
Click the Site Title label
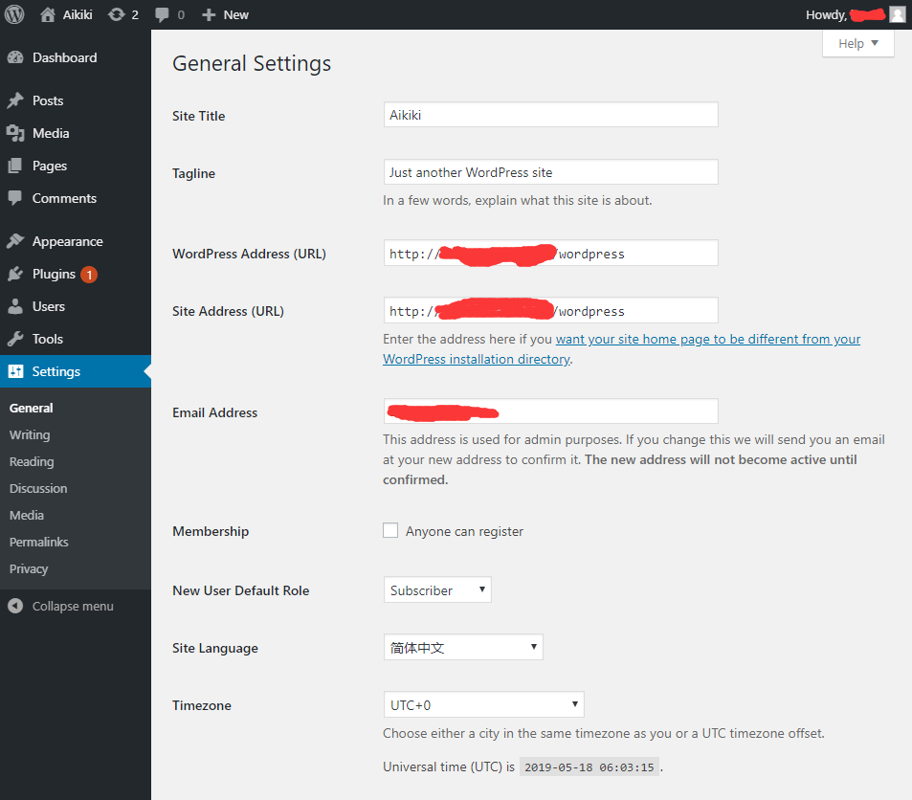(x=198, y=116)
